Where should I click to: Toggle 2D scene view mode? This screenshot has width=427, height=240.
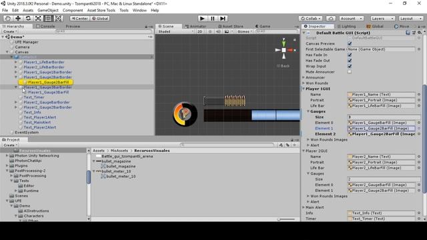pyautogui.click(x=199, y=31)
